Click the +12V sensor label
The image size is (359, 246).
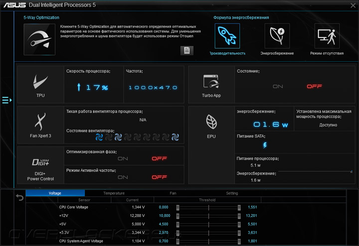64,216
